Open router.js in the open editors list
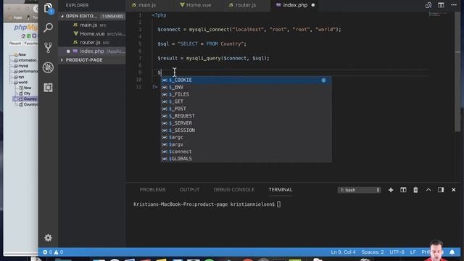The width and height of the screenshot is (464, 261). click(x=92, y=42)
